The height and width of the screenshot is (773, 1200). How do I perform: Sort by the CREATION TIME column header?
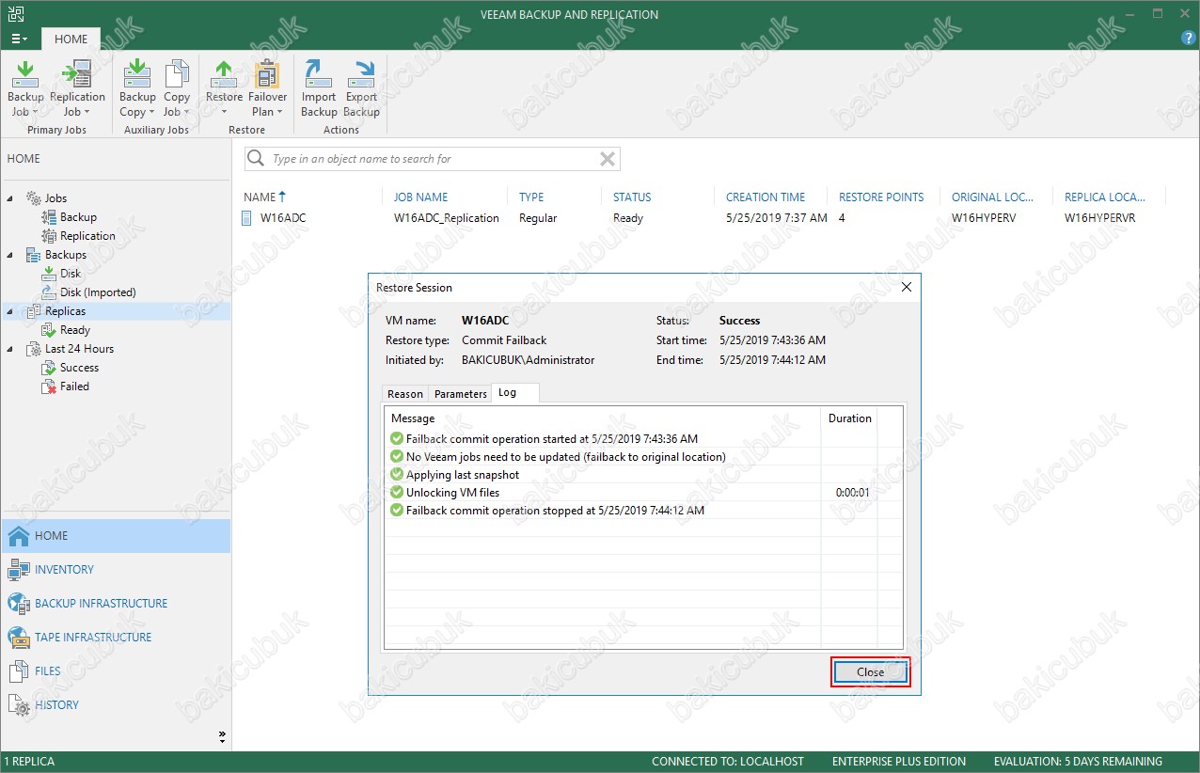(x=766, y=197)
